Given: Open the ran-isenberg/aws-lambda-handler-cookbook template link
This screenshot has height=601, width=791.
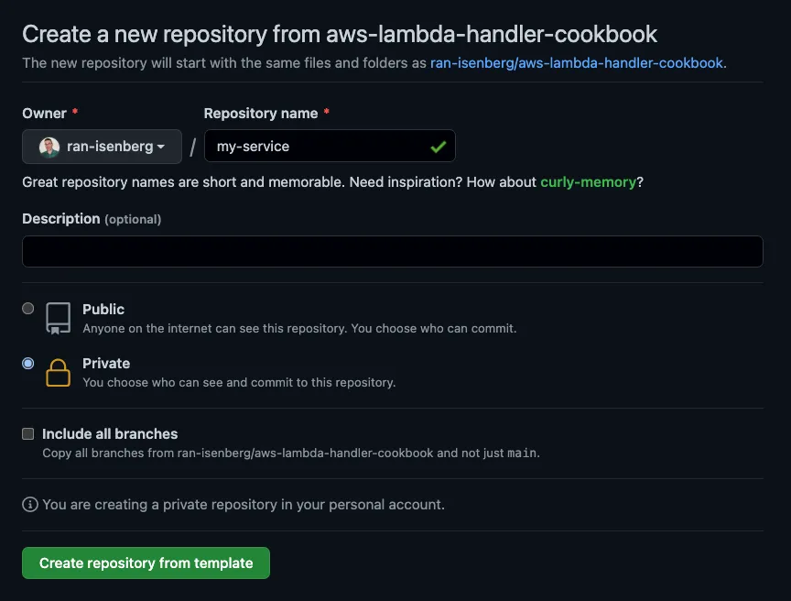Looking at the screenshot, I should tap(576, 63).
